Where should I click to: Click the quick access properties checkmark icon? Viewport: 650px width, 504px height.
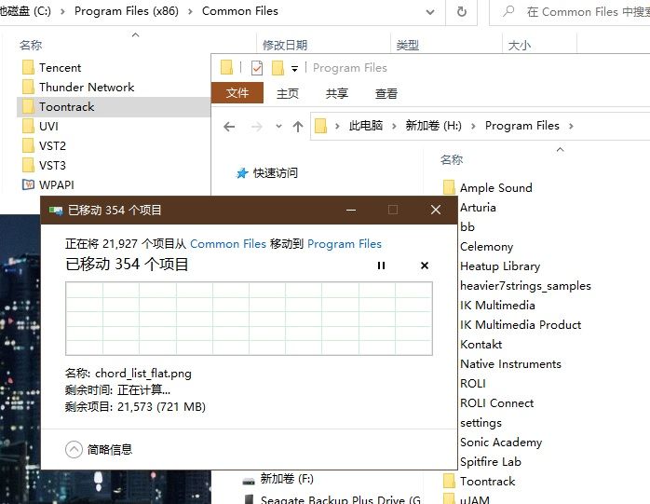pyautogui.click(x=257, y=68)
